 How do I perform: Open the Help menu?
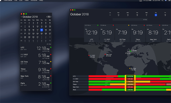41,1
